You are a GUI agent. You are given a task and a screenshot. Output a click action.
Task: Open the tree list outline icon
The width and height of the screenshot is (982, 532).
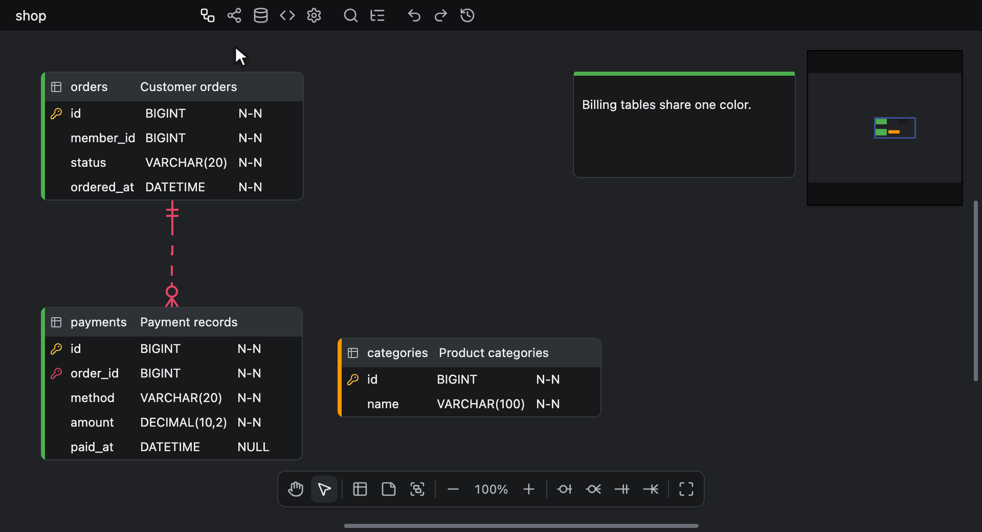[377, 15]
